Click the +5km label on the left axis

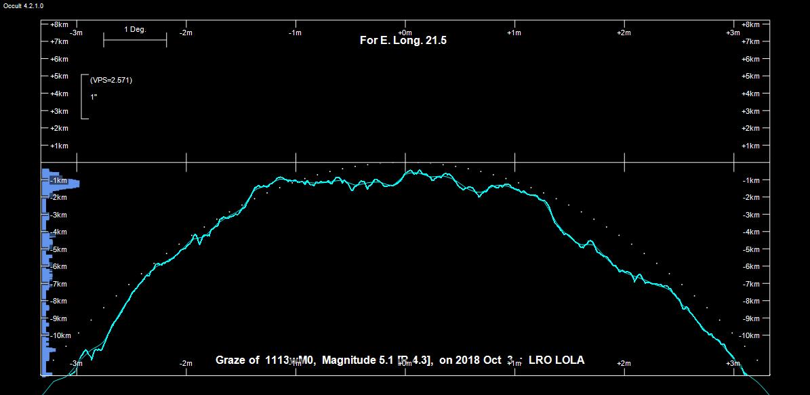58,77
